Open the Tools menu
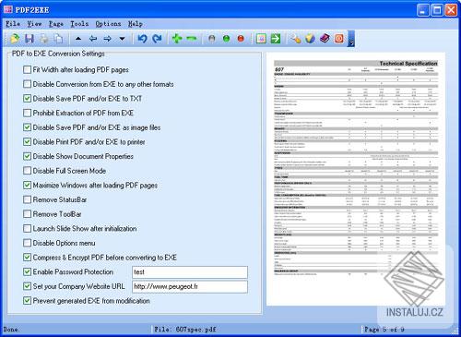The image size is (461, 337). [x=79, y=24]
